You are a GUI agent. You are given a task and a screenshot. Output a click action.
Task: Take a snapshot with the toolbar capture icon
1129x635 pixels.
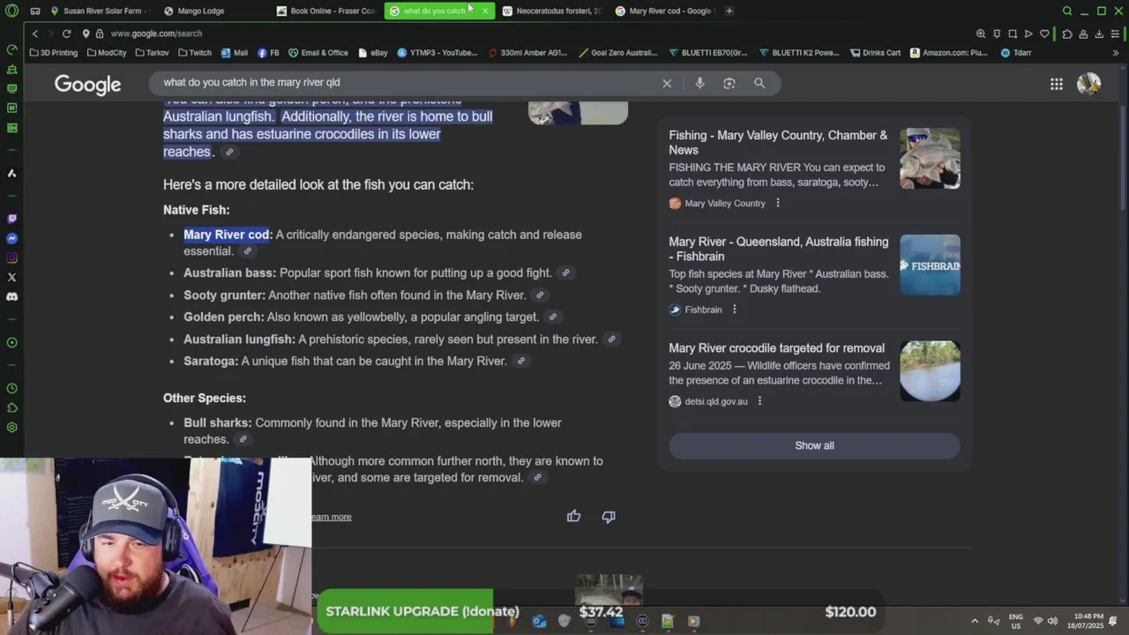(x=1013, y=34)
